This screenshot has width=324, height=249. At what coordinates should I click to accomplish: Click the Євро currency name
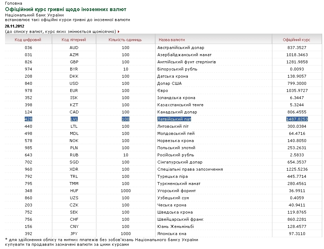[163, 91]
